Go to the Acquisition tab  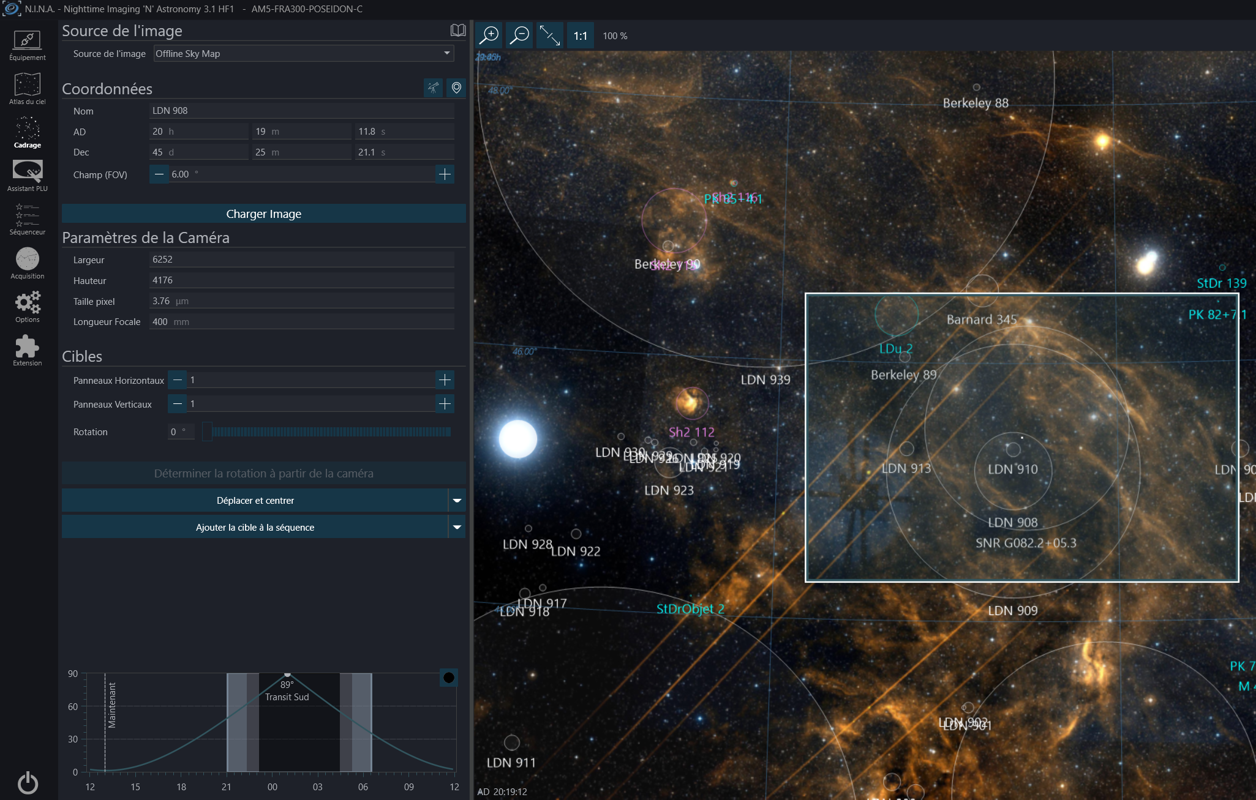click(x=27, y=263)
